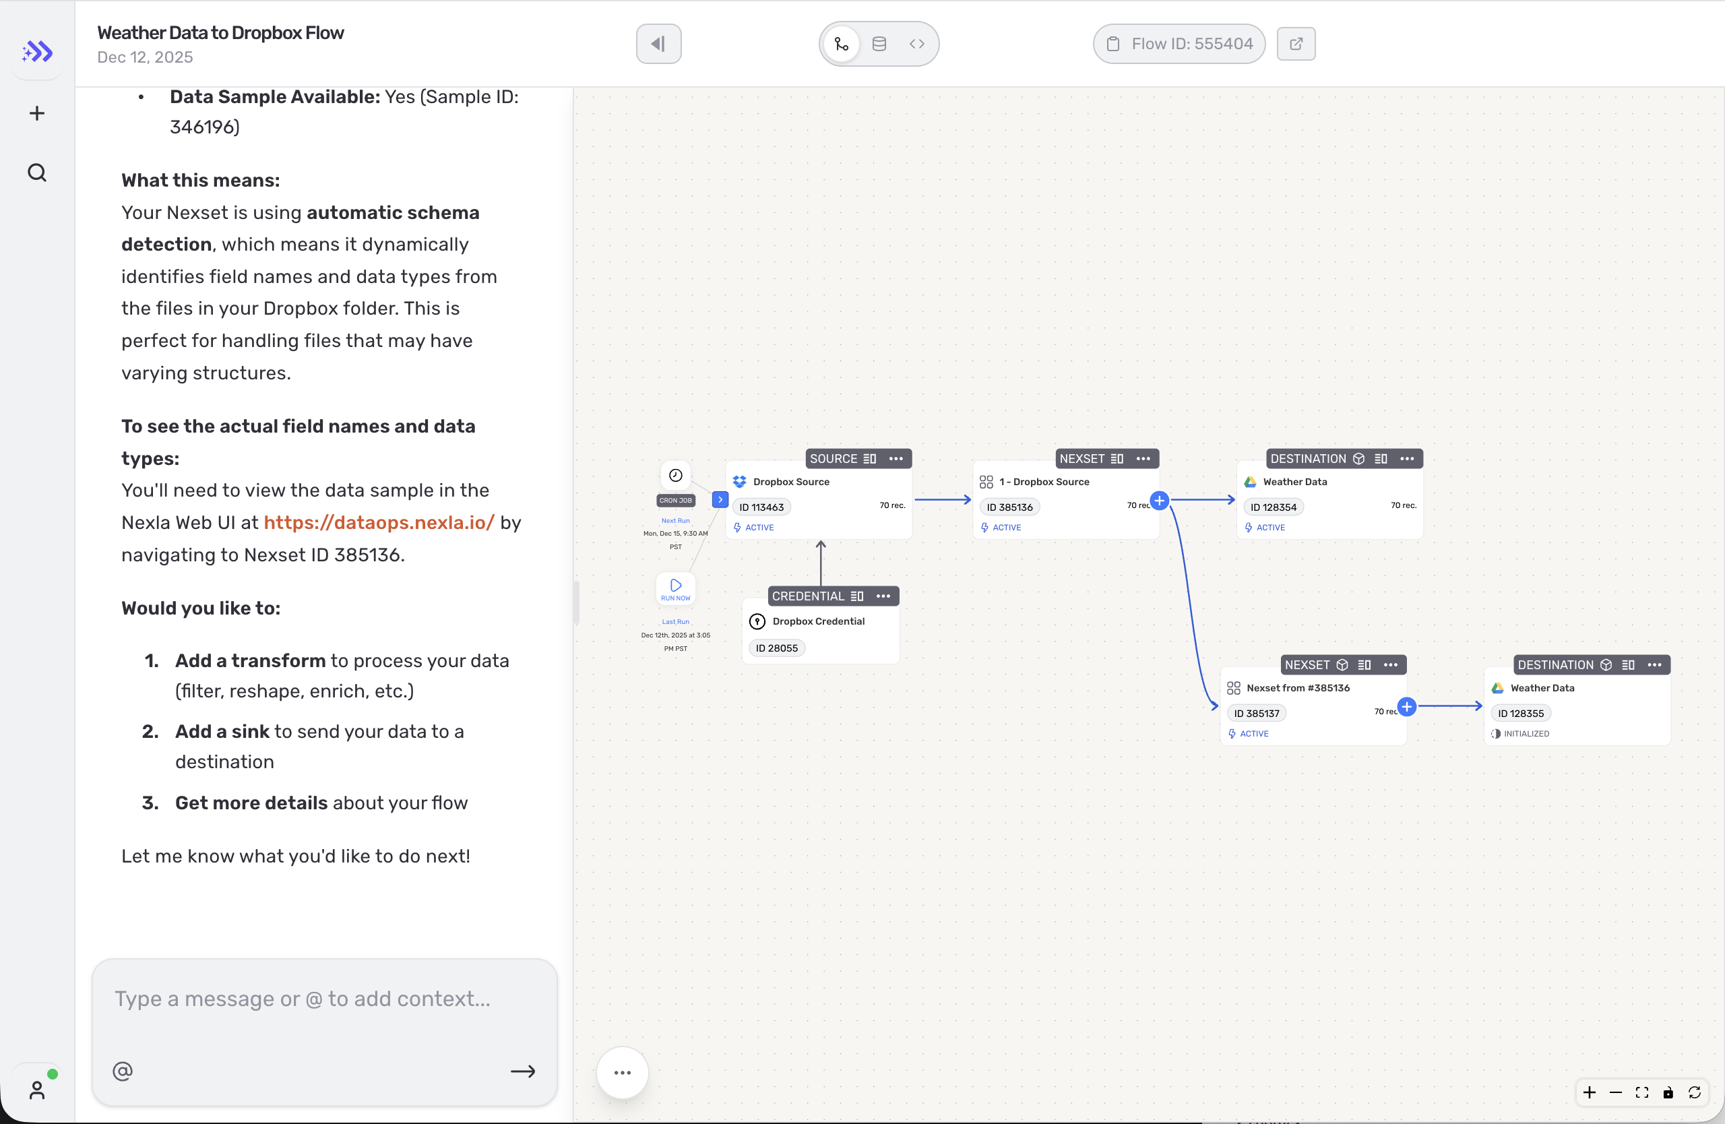The image size is (1725, 1124).
Task: Switch to code view in top toolbar
Action: 917,44
